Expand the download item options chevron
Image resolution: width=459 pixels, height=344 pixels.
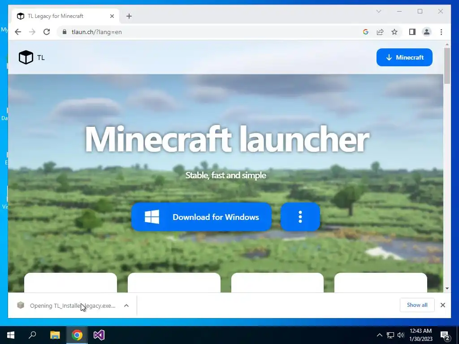pyautogui.click(x=126, y=305)
